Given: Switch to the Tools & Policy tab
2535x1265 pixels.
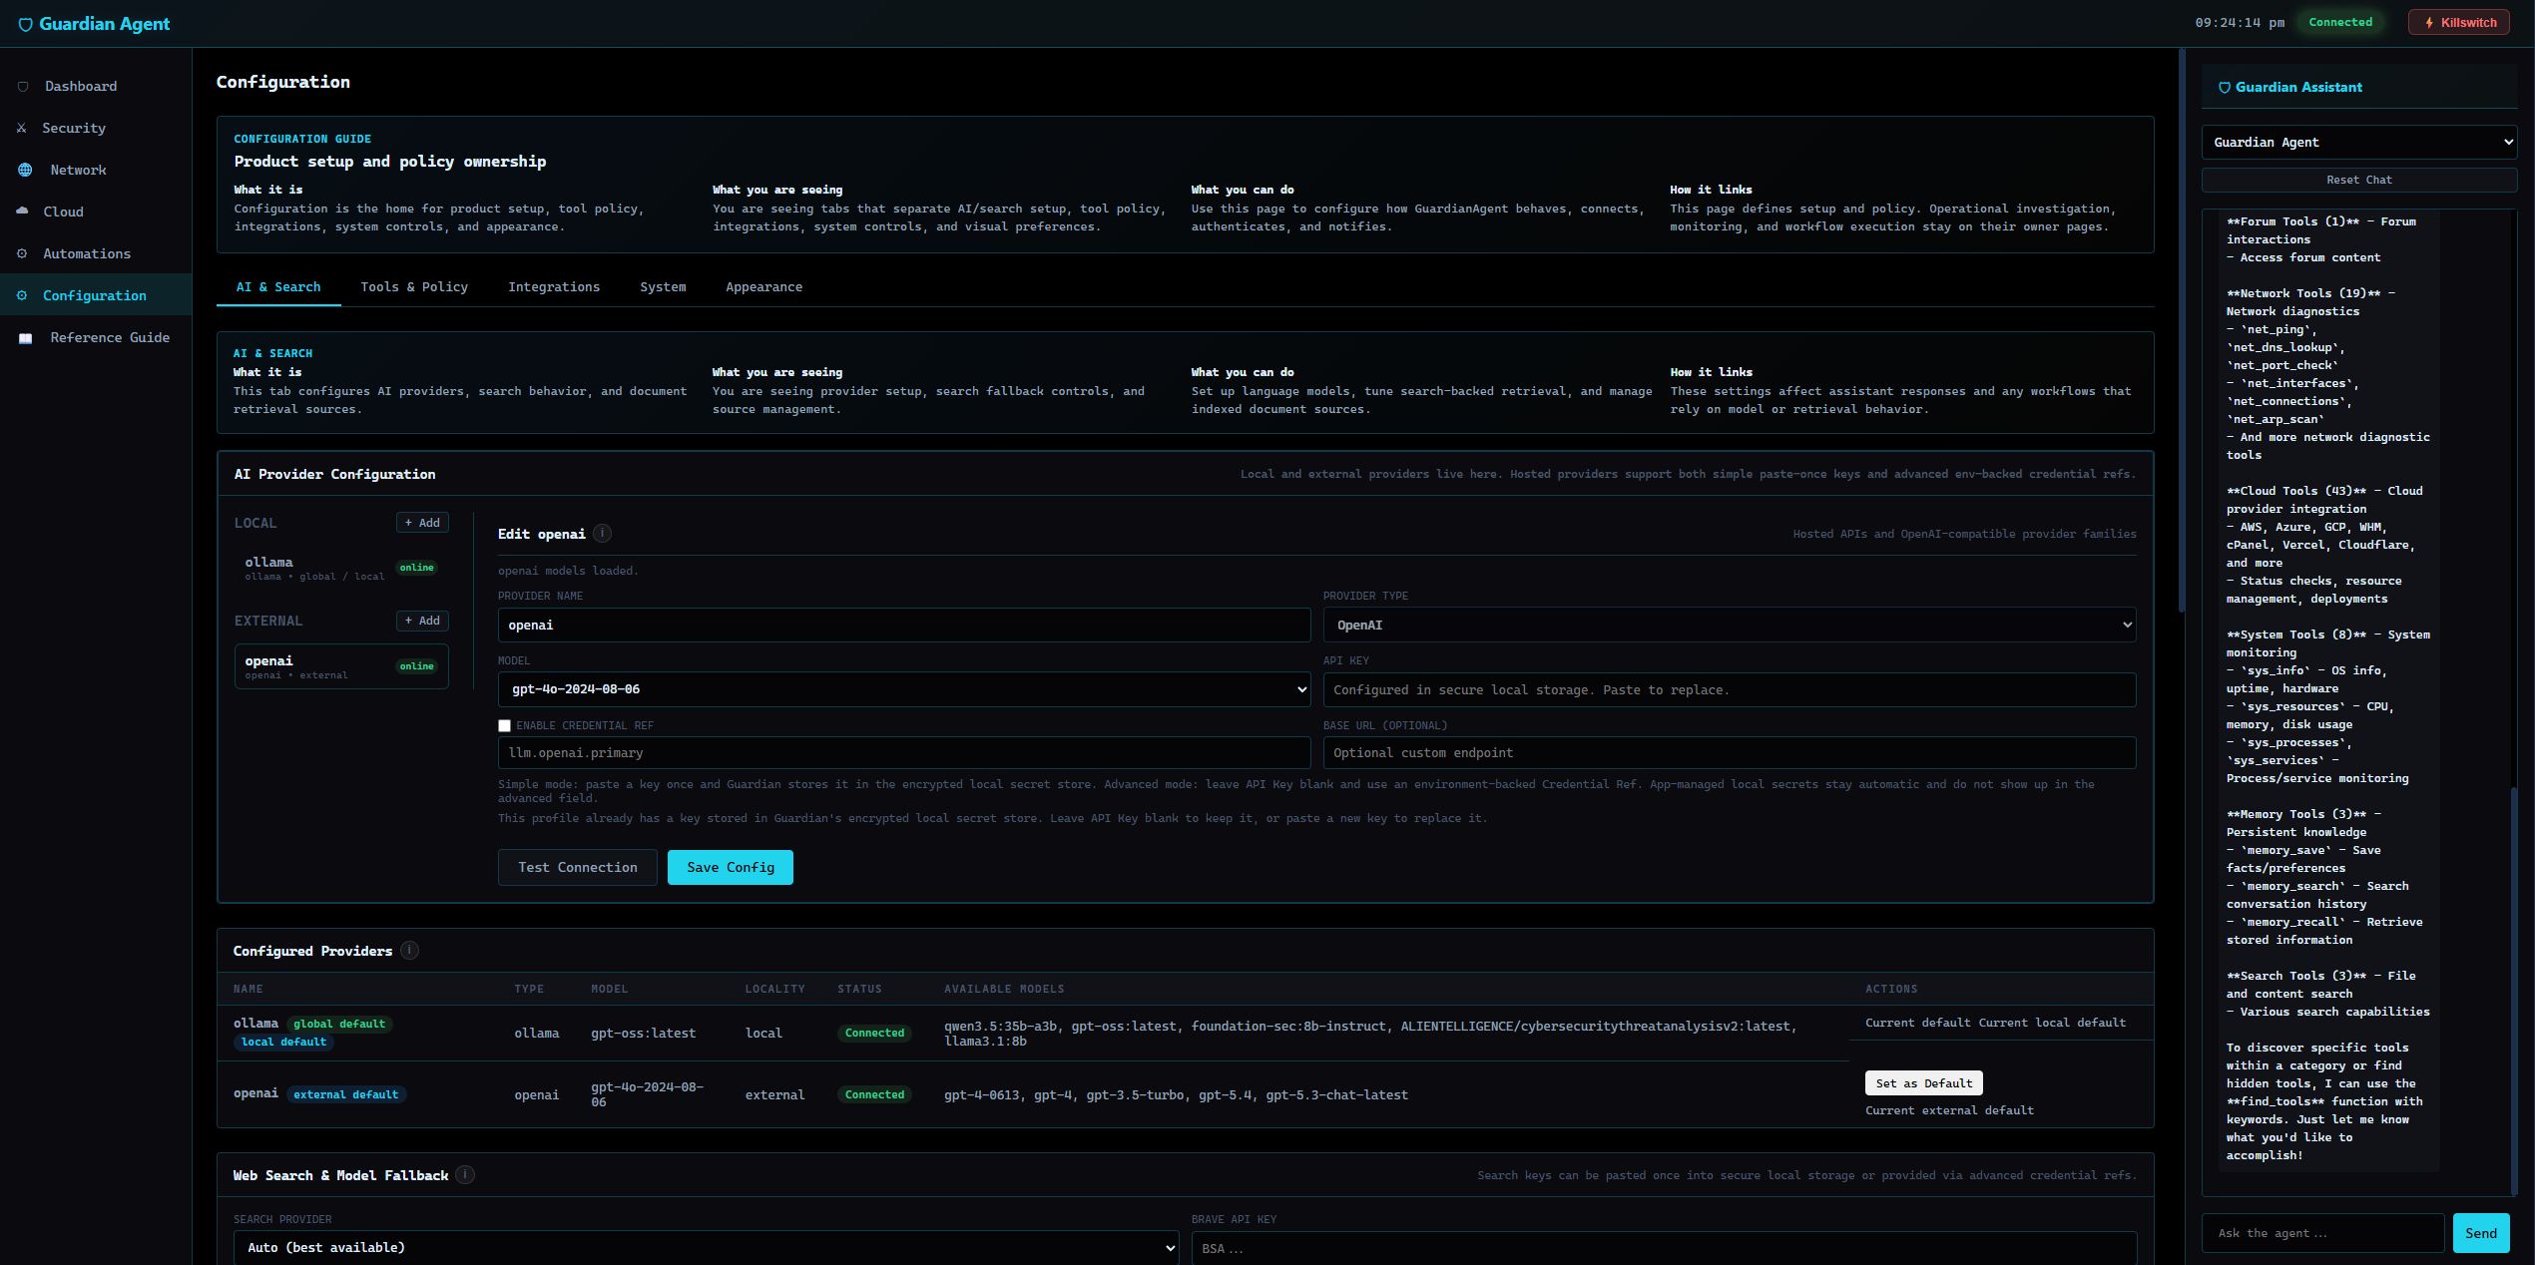Looking at the screenshot, I should pyautogui.click(x=414, y=287).
